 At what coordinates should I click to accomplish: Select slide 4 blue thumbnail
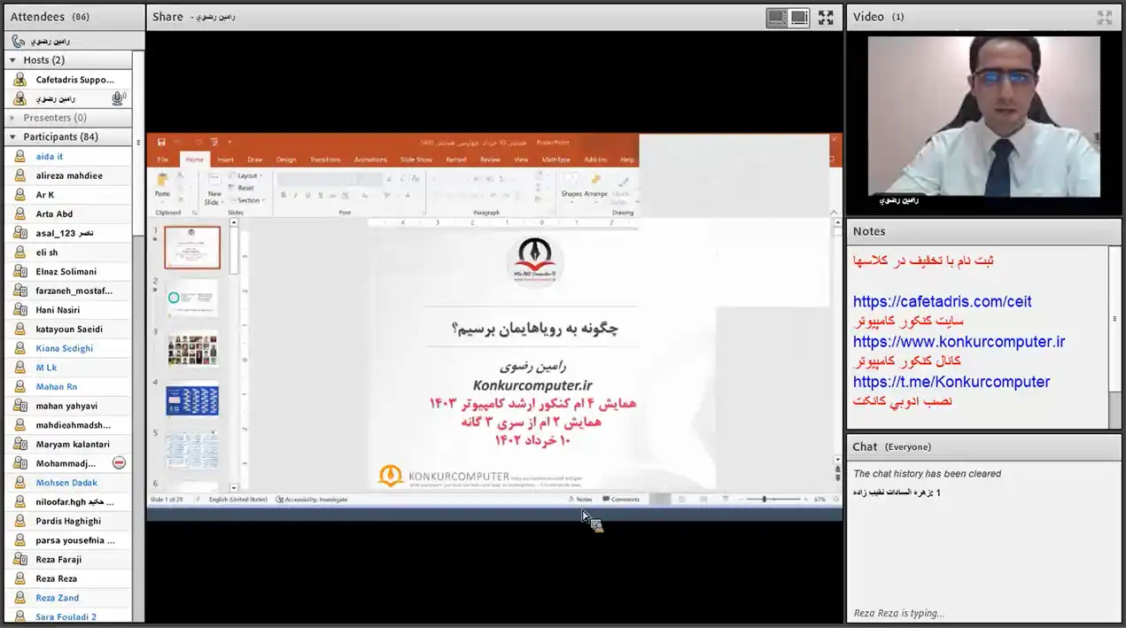[192, 399]
